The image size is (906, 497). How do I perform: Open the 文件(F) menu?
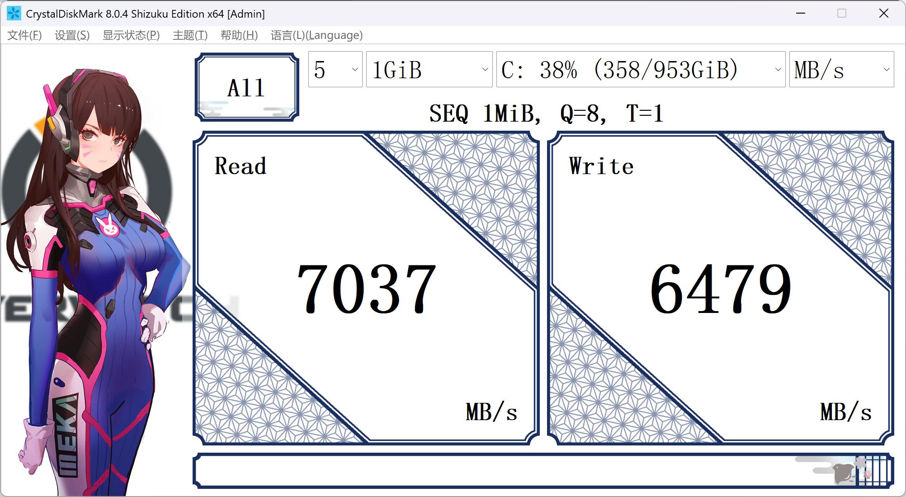pos(24,35)
